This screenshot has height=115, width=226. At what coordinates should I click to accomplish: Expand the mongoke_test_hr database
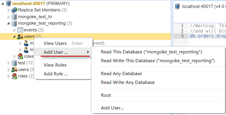coord(9,17)
